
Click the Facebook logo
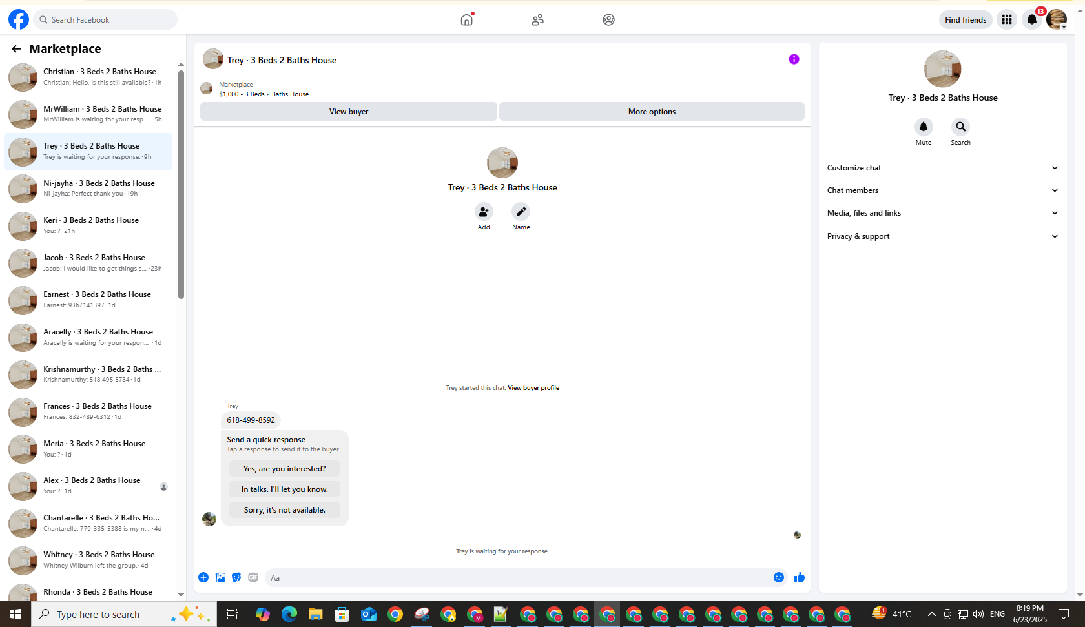pos(19,19)
